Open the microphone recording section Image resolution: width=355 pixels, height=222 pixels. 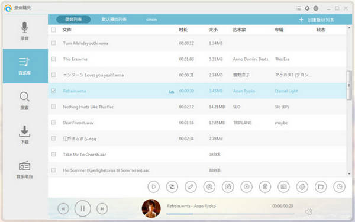[x=25, y=31]
